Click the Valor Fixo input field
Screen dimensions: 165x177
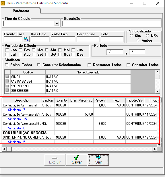(x=63, y=39)
